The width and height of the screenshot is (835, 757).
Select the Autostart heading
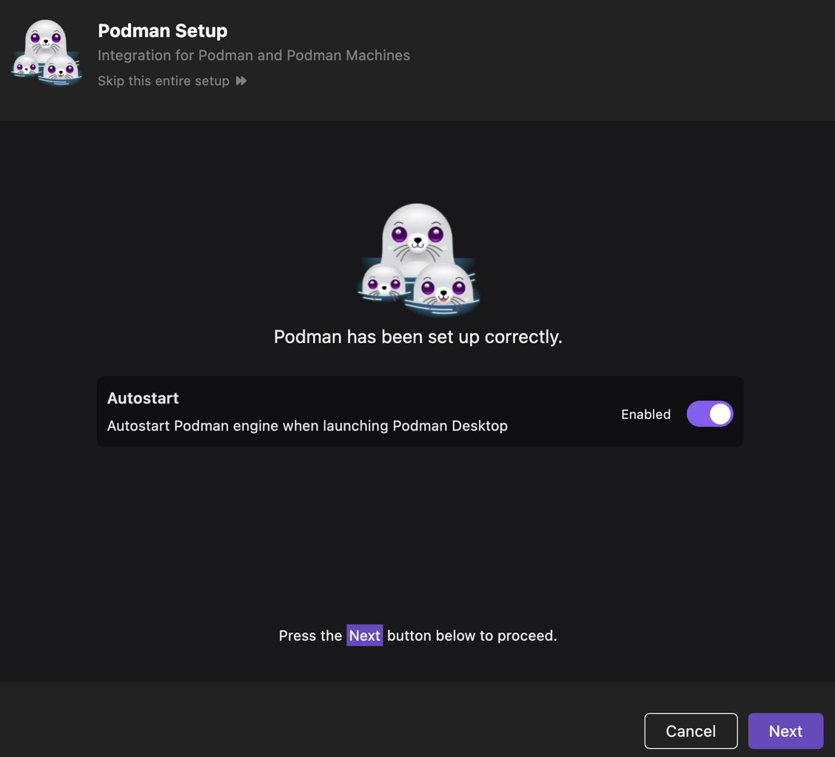[143, 398]
